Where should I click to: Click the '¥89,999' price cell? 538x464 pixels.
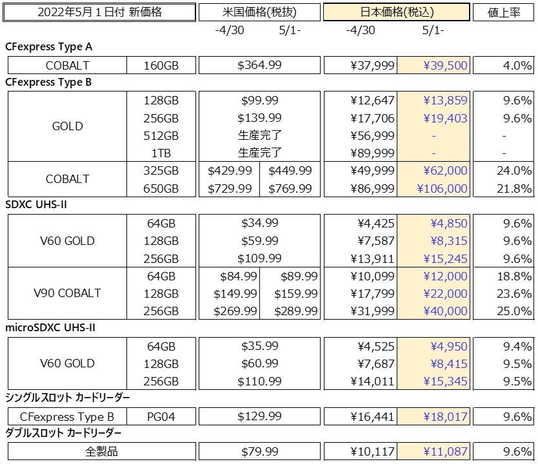[x=372, y=153]
